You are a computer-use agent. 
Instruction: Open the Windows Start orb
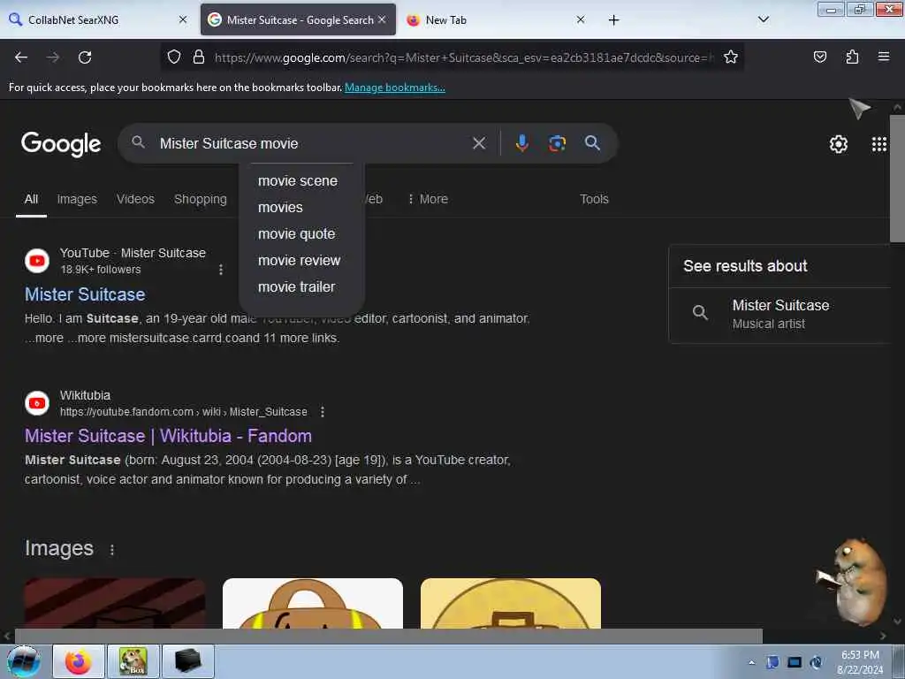pos(24,661)
